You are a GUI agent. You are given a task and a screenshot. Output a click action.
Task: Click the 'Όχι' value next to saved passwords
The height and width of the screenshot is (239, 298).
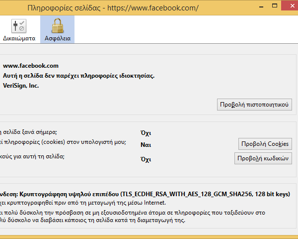tap(146, 159)
